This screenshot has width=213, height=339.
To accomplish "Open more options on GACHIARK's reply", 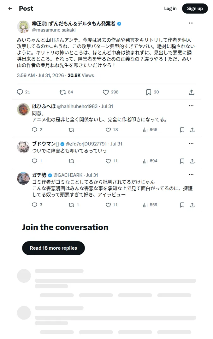I will pyautogui.click(x=191, y=175).
